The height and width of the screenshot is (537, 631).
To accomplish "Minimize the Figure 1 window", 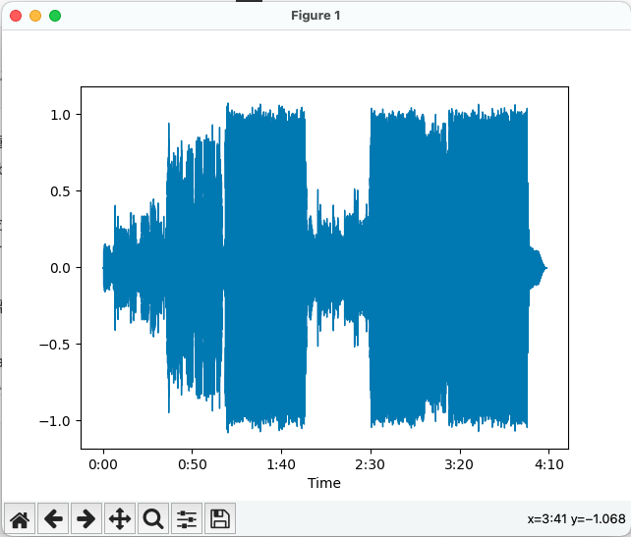I will click(x=35, y=16).
